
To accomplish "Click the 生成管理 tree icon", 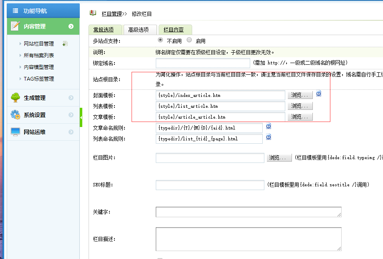I will coord(15,98).
